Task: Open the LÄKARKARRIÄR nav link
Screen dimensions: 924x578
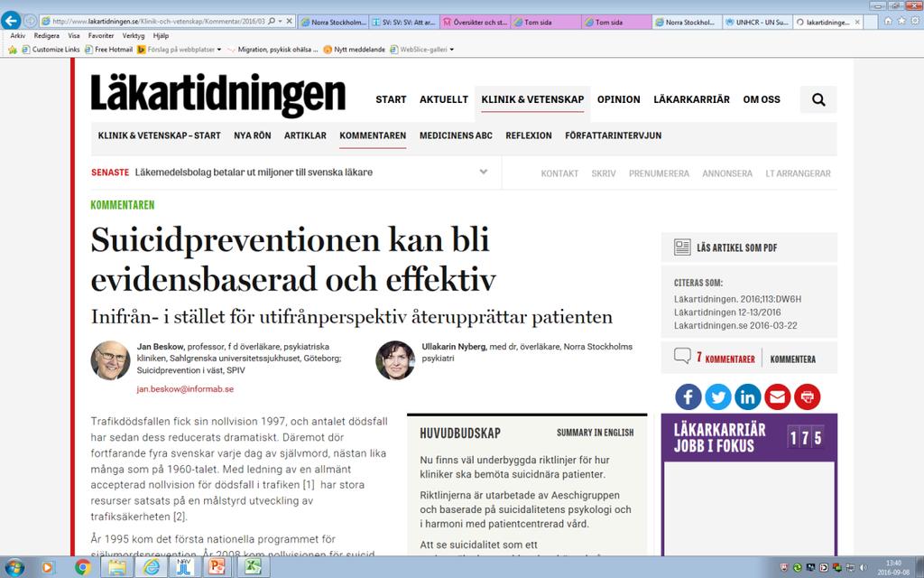Action: coord(691,99)
